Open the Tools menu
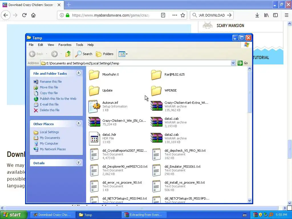The image size is (292, 219). 79,45
